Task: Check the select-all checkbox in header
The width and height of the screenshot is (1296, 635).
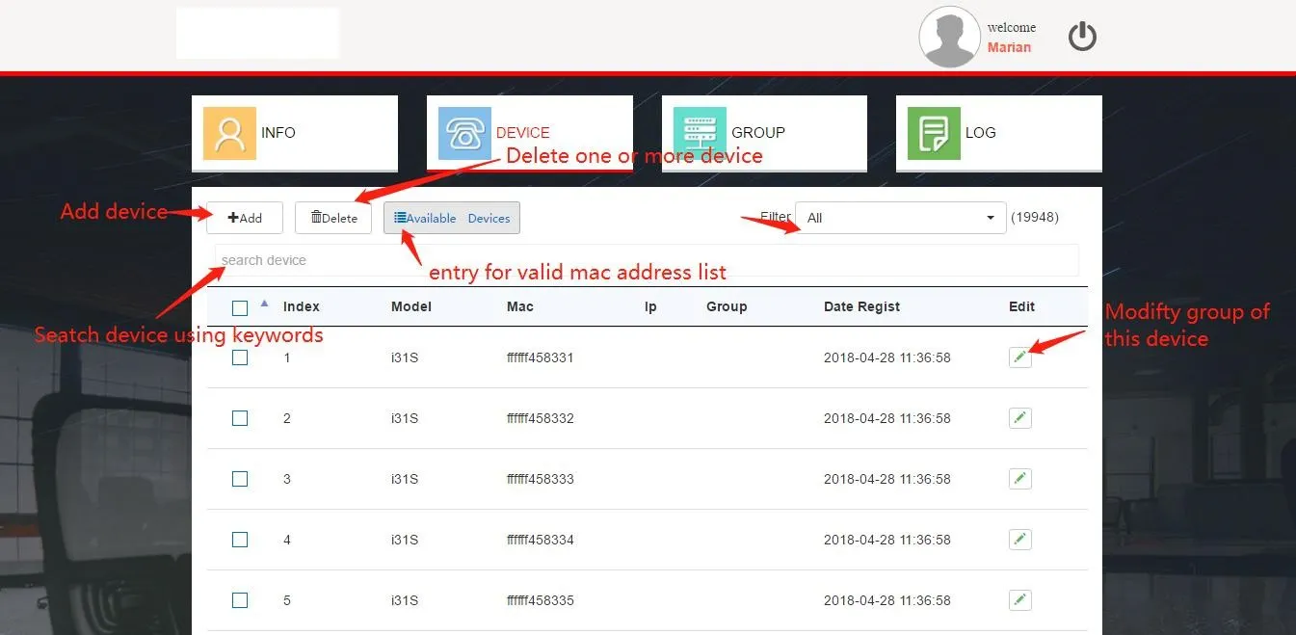Action: click(240, 306)
